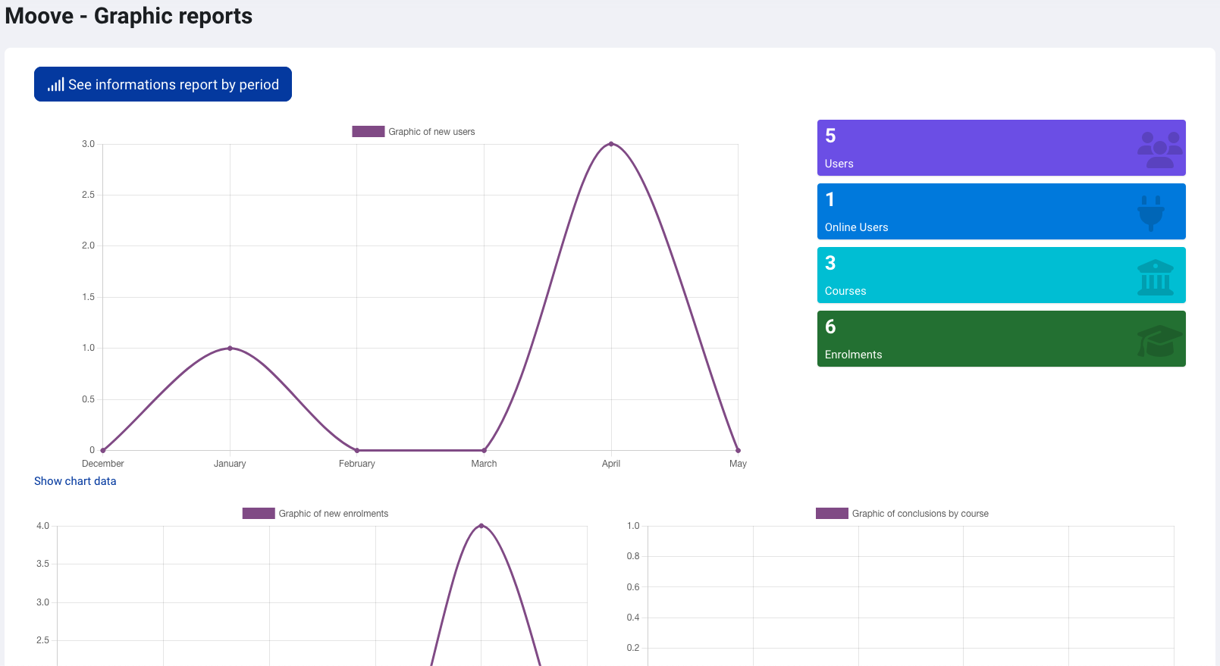
Task: Select the February data point on users chart
Action: (x=357, y=450)
